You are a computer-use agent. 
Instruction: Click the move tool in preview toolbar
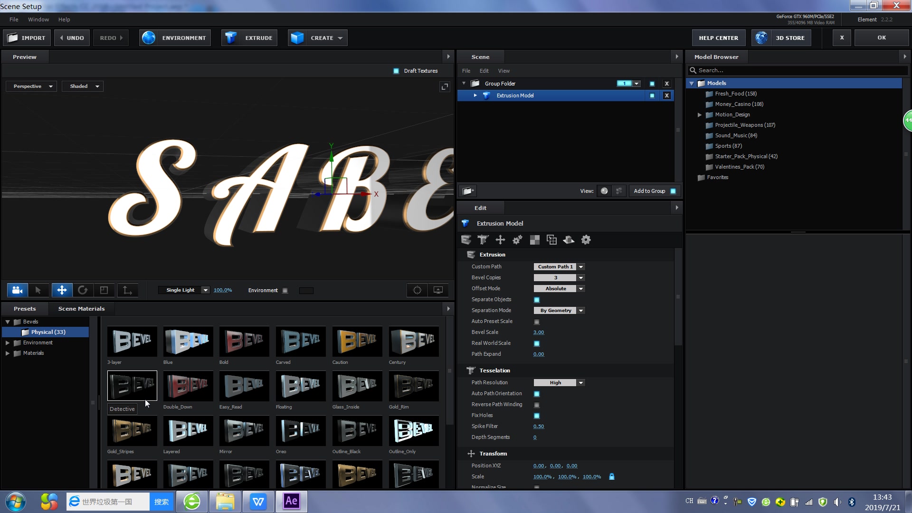tap(62, 290)
